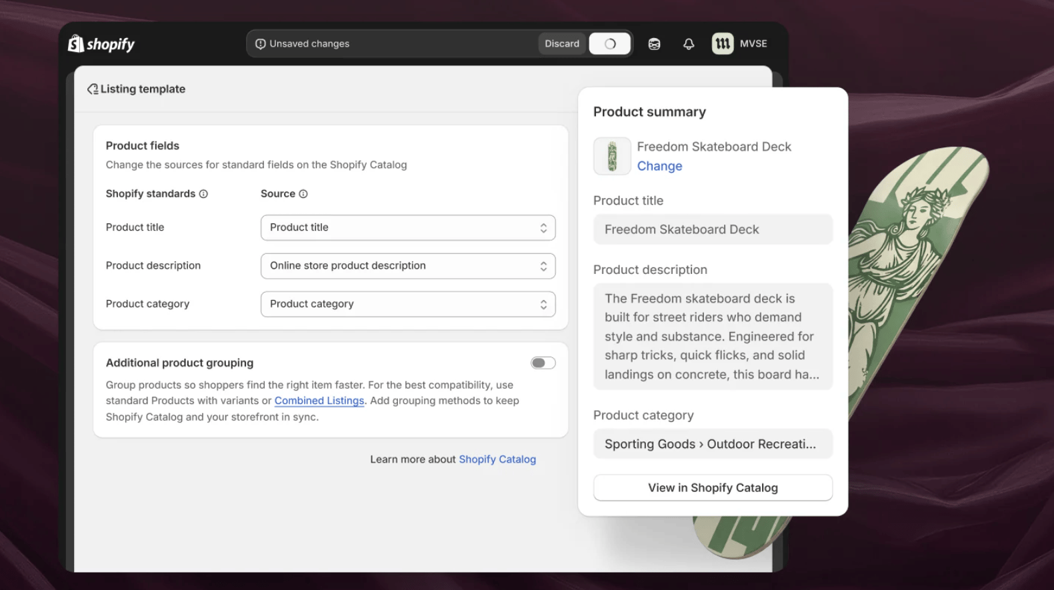This screenshot has height=590, width=1054.
Task: Change the summary product
Action: [x=659, y=166]
